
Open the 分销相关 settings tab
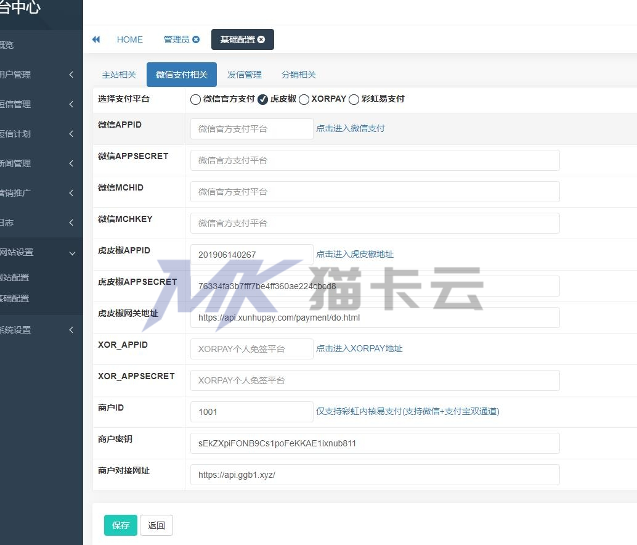tap(299, 75)
